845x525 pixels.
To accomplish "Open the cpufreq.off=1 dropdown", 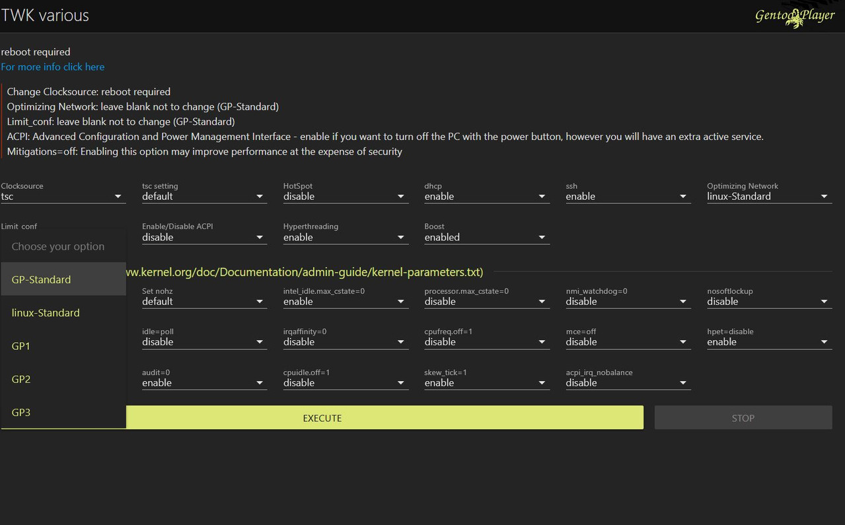I will (487, 341).
